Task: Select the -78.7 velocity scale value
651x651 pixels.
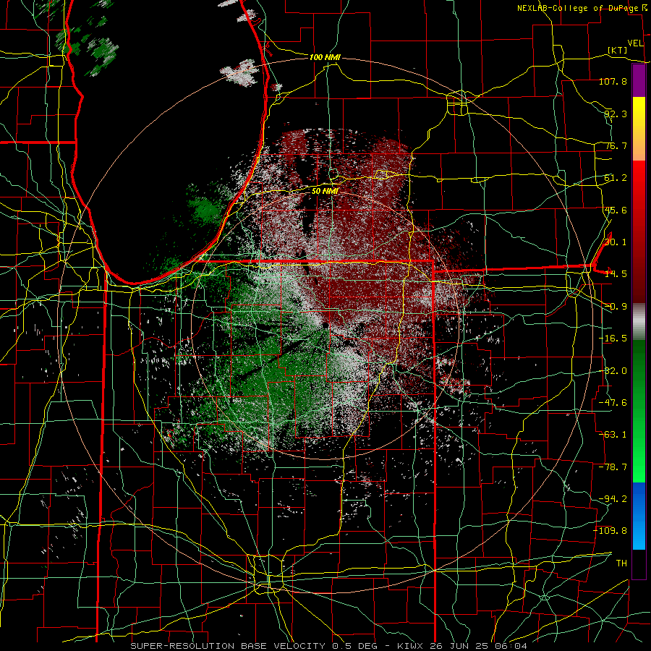Action: 613,467
